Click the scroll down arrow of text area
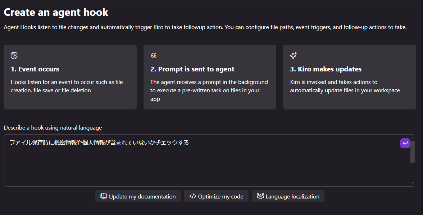Viewport: 423px width, 215px height. (x=413, y=183)
